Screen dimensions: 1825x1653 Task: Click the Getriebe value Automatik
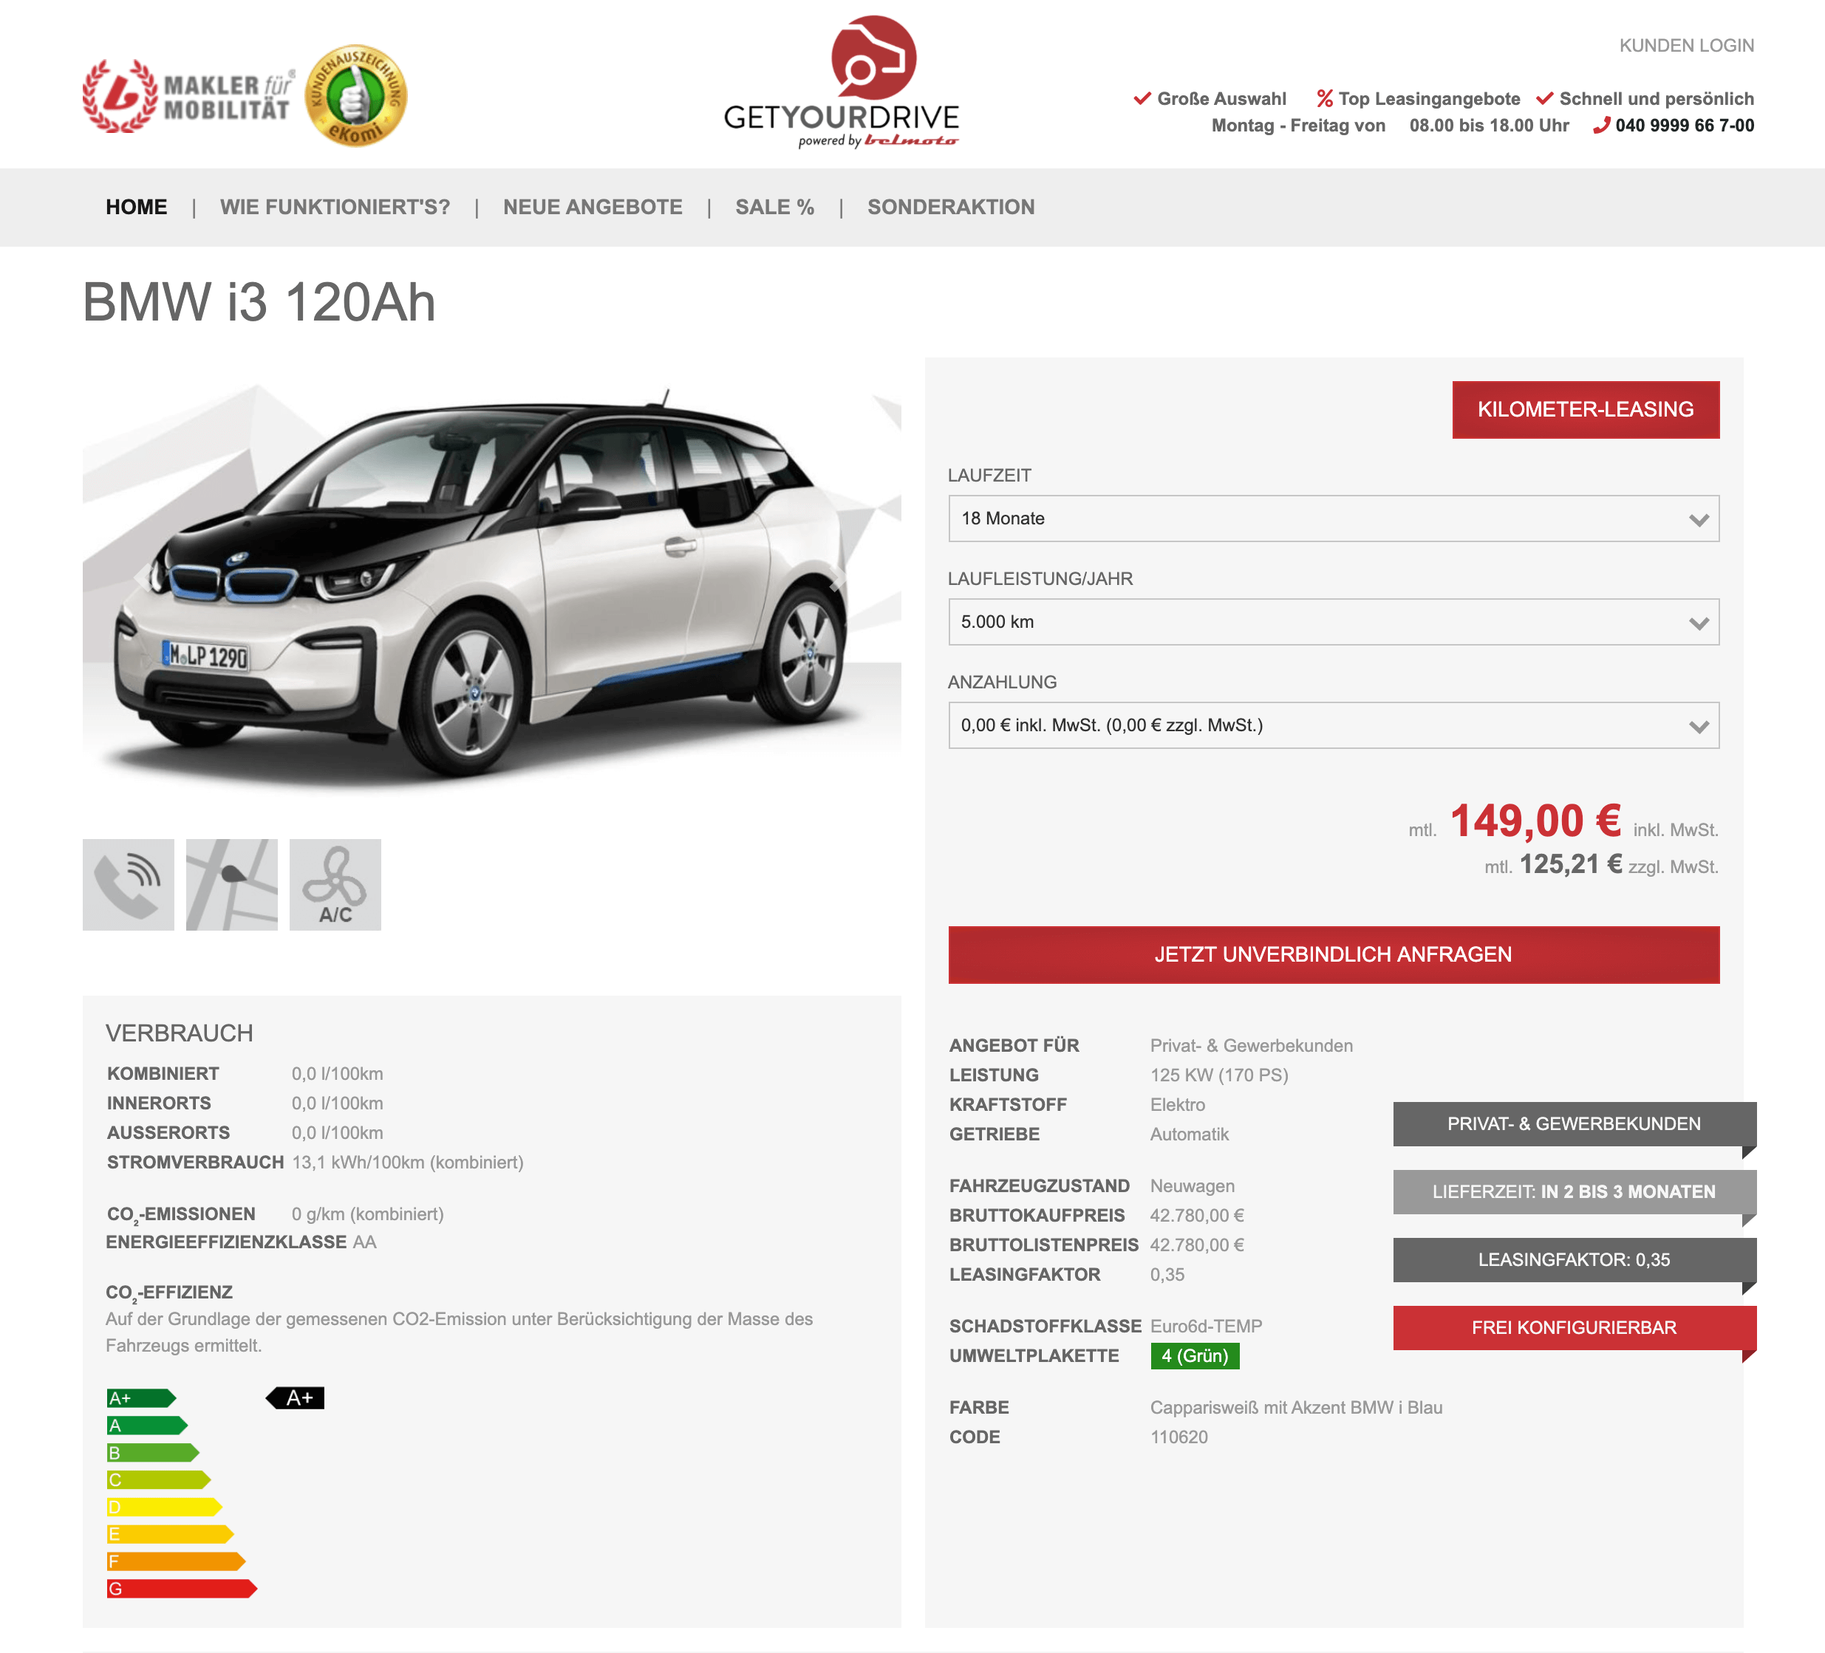point(1190,1134)
